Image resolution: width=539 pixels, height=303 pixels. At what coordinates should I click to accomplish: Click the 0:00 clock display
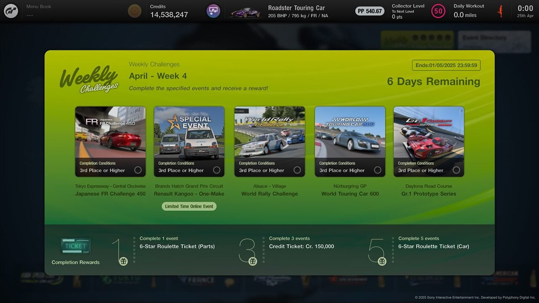pos(525,8)
